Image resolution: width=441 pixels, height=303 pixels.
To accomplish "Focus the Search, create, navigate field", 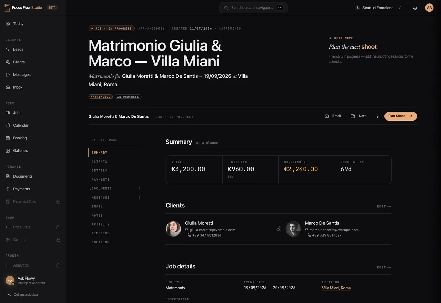I will pos(254,8).
